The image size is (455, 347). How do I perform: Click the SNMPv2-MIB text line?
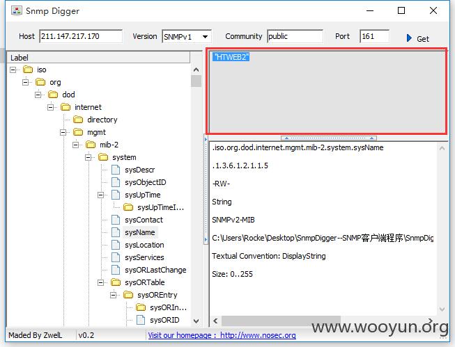coord(233,220)
